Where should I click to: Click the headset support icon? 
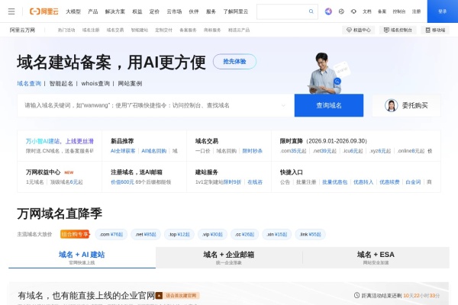click(353, 11)
